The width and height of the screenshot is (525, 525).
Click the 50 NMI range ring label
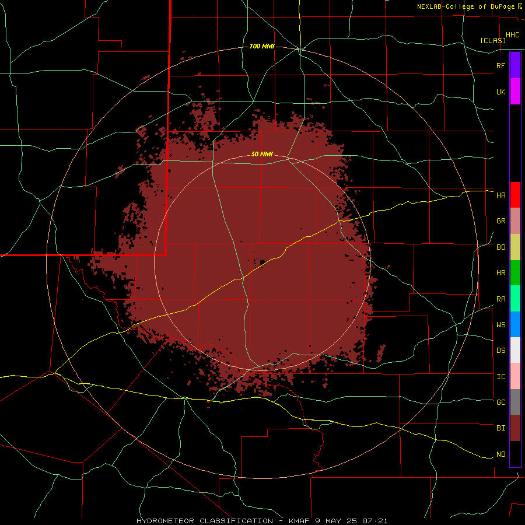262,155
